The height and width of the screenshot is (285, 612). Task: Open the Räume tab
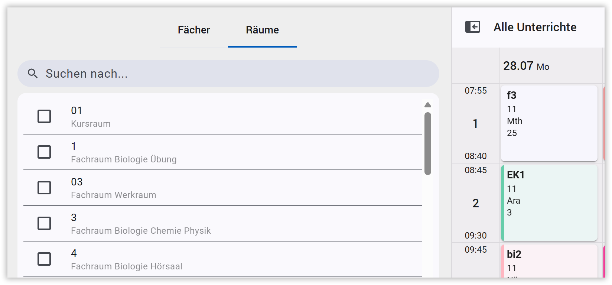click(262, 30)
